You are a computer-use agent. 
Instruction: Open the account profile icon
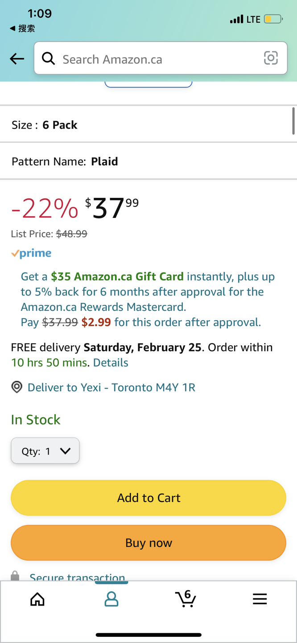(x=111, y=599)
